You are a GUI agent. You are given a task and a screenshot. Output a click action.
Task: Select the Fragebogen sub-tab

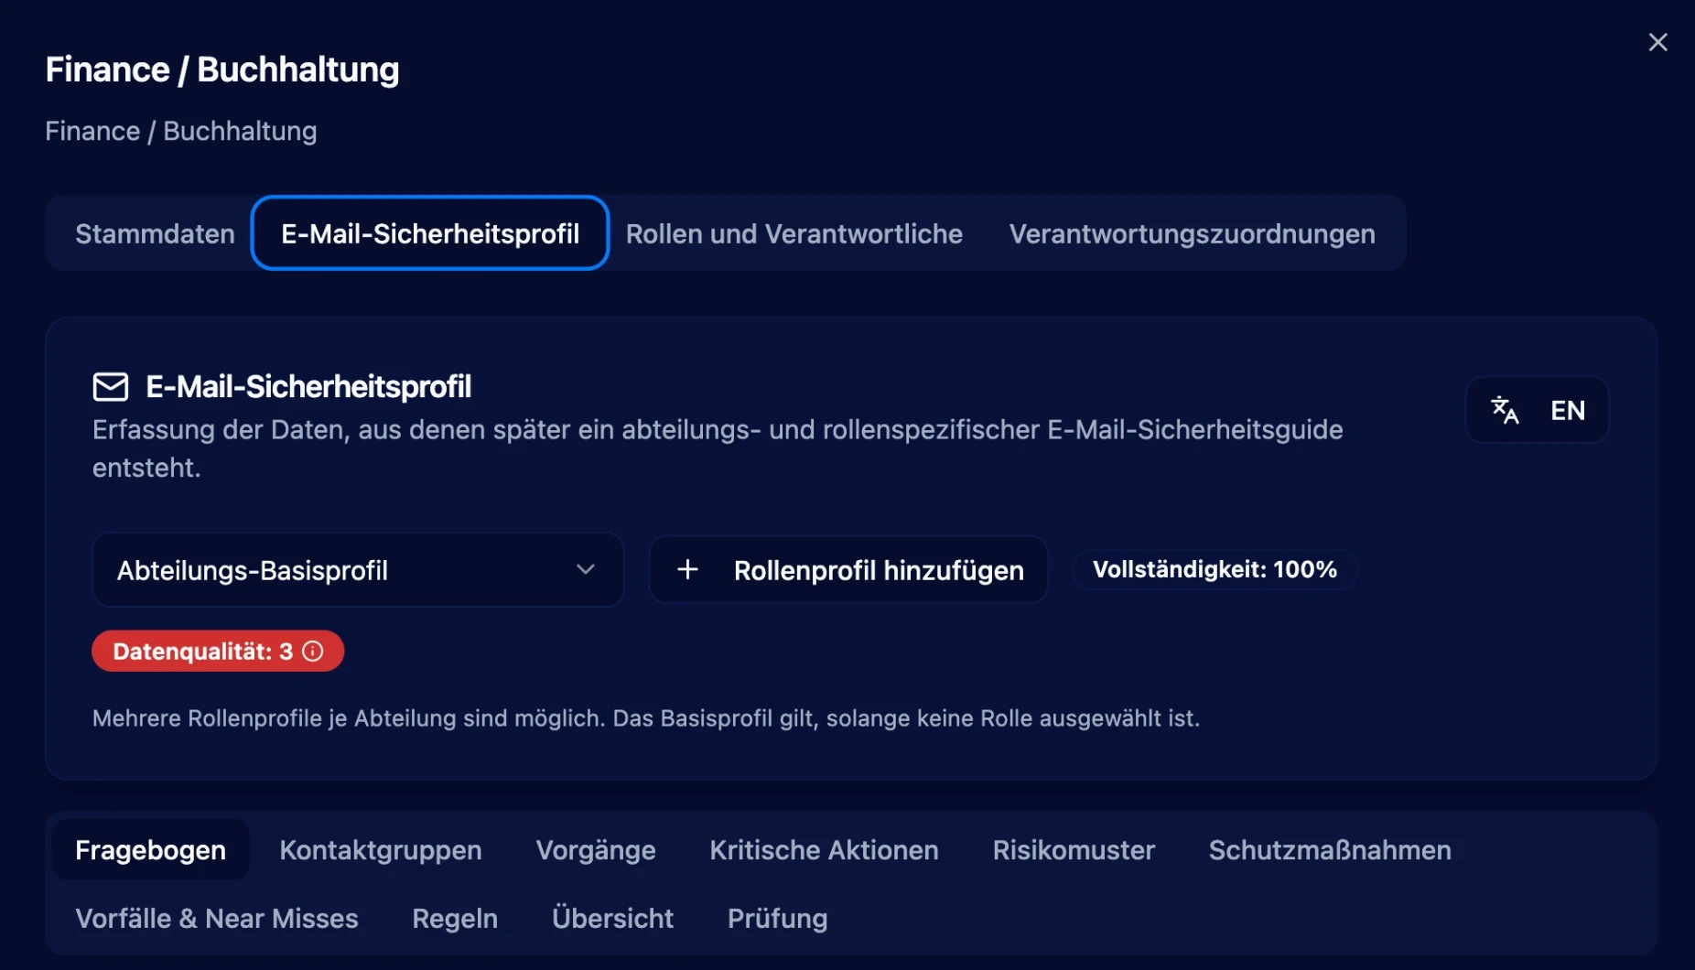tap(150, 849)
